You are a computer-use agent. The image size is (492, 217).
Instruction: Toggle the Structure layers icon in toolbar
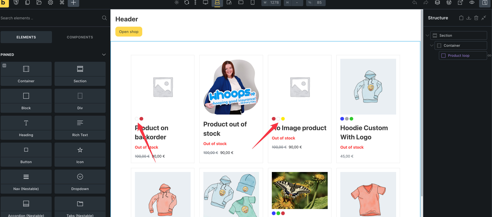pyautogui.click(x=437, y=3)
